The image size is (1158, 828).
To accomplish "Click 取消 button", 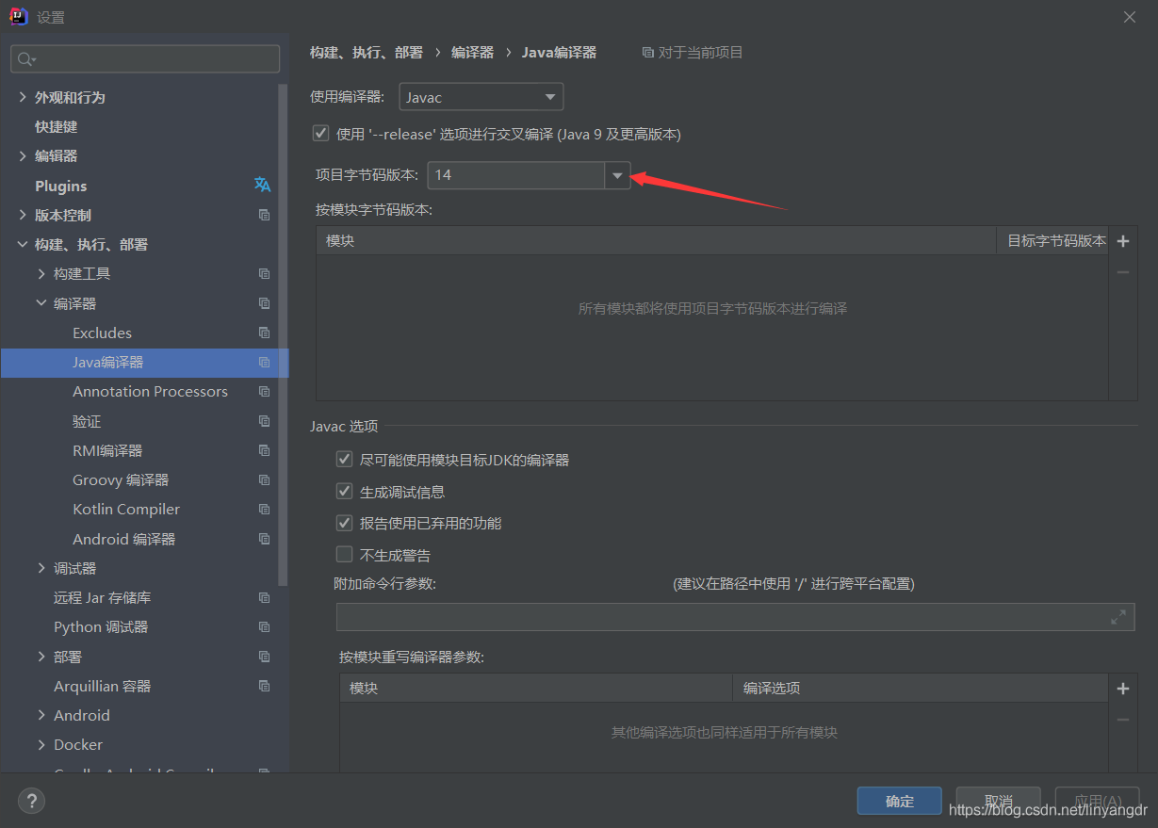I will coord(999,801).
